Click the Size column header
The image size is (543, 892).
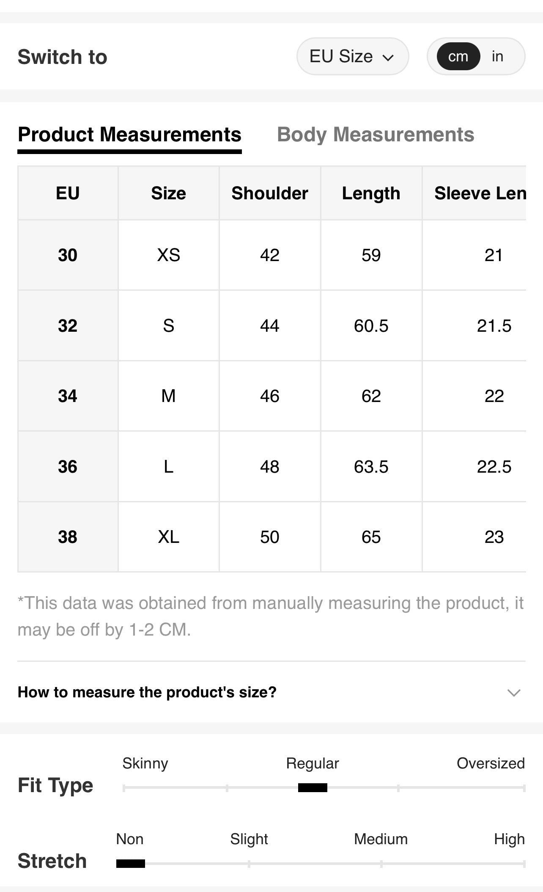[168, 193]
